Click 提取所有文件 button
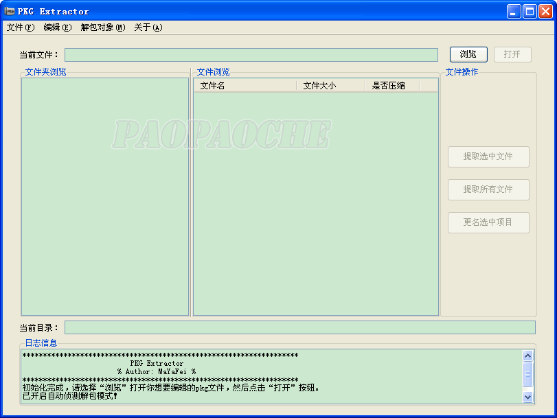This screenshot has width=557, height=418. [x=488, y=189]
